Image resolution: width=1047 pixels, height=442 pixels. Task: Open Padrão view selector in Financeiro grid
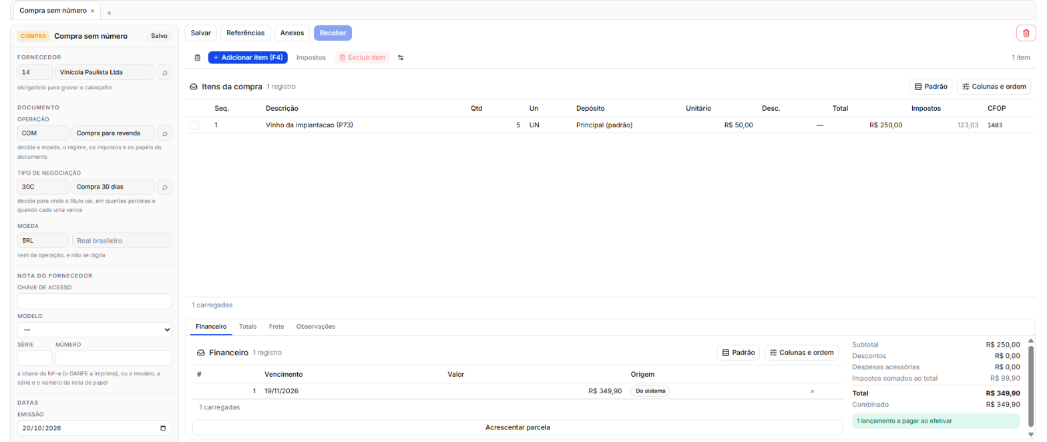739,353
